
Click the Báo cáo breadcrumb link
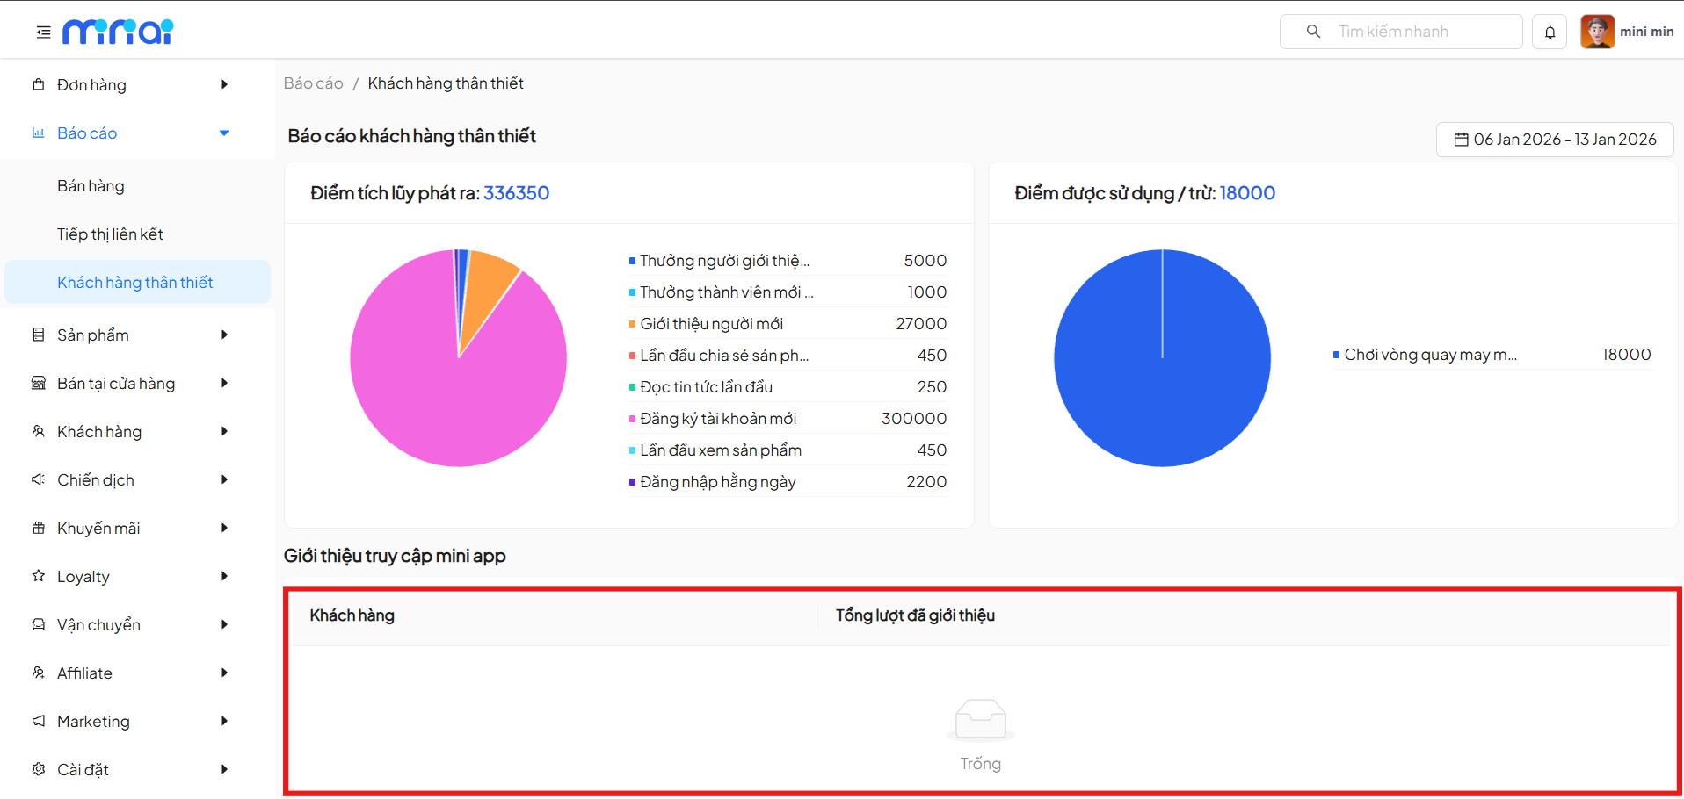pos(313,83)
